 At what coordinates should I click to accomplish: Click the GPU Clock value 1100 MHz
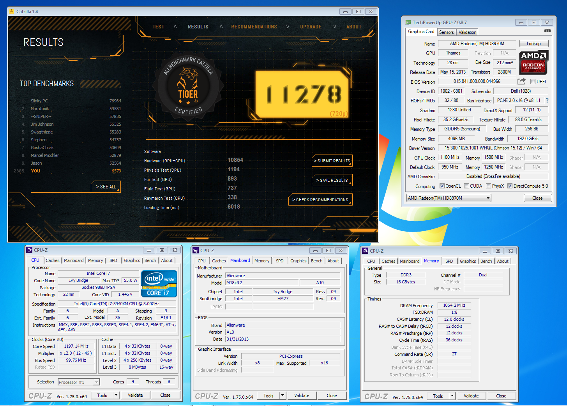coord(450,157)
